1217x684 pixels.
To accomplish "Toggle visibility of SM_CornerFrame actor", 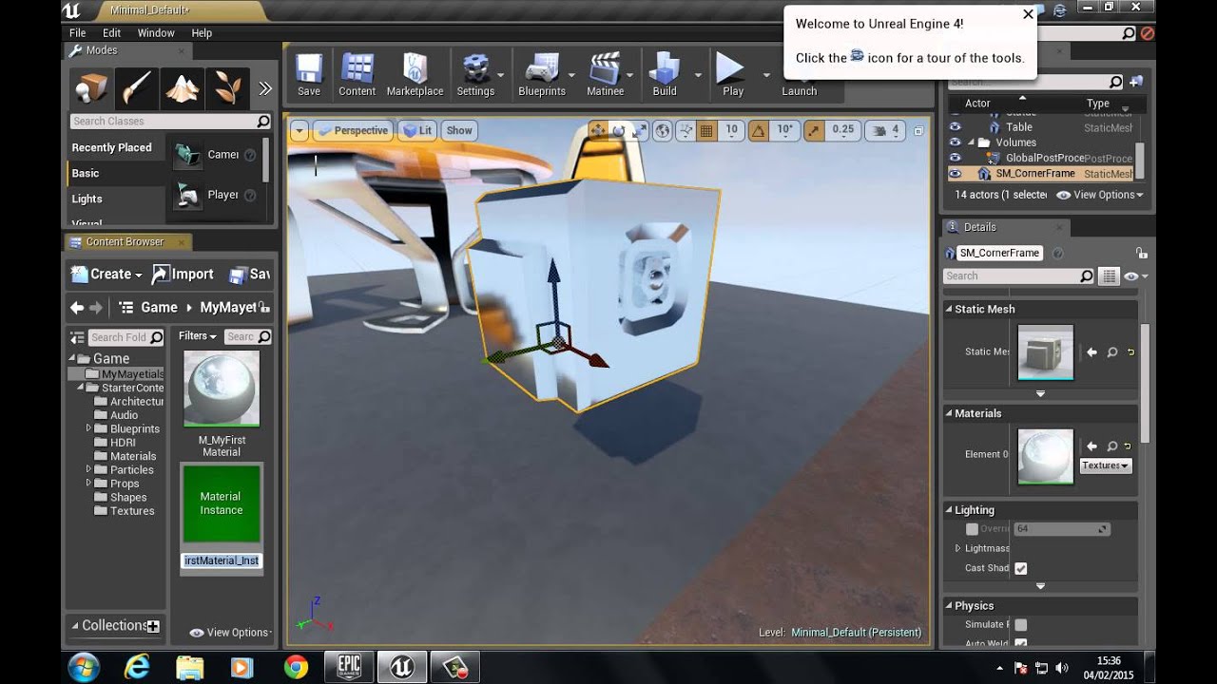I will point(955,173).
